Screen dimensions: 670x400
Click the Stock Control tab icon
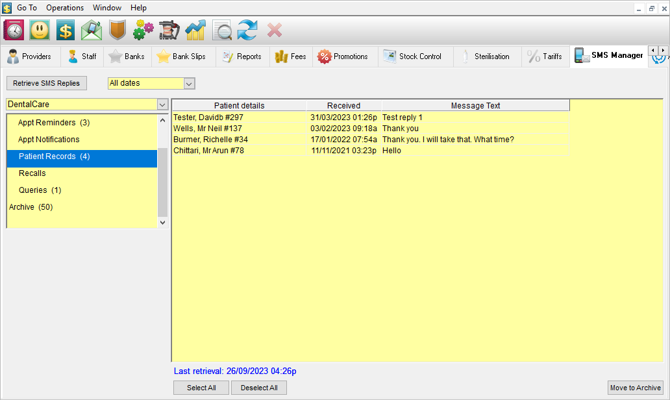pos(390,56)
